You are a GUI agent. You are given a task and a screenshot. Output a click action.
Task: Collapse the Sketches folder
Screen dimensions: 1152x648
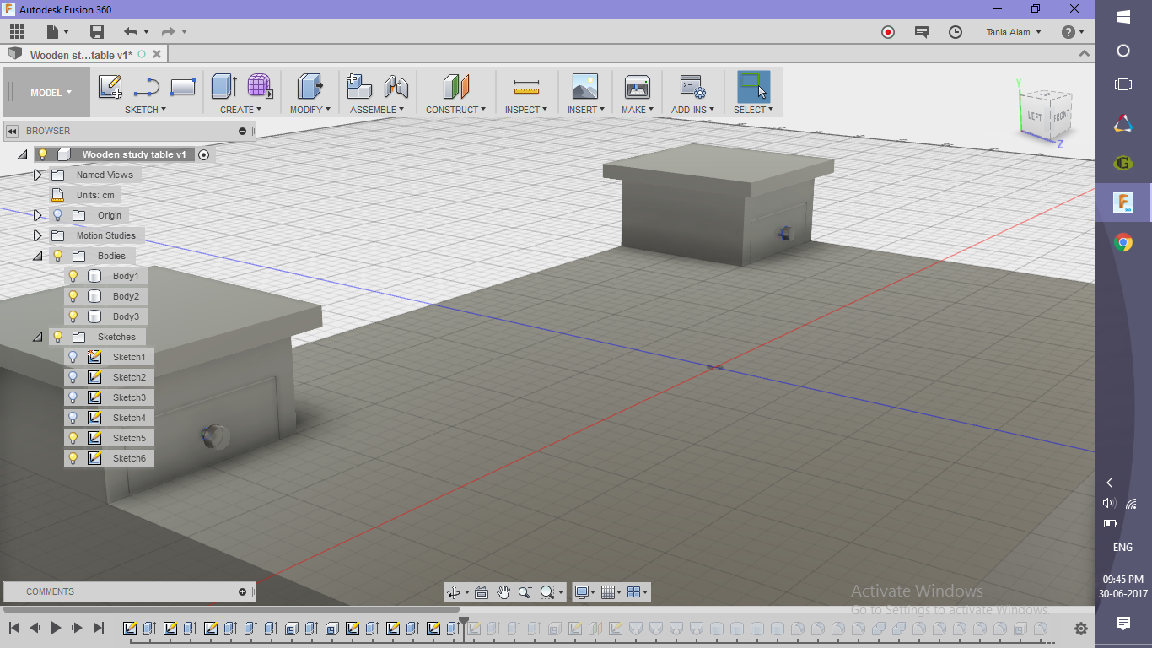click(x=37, y=337)
